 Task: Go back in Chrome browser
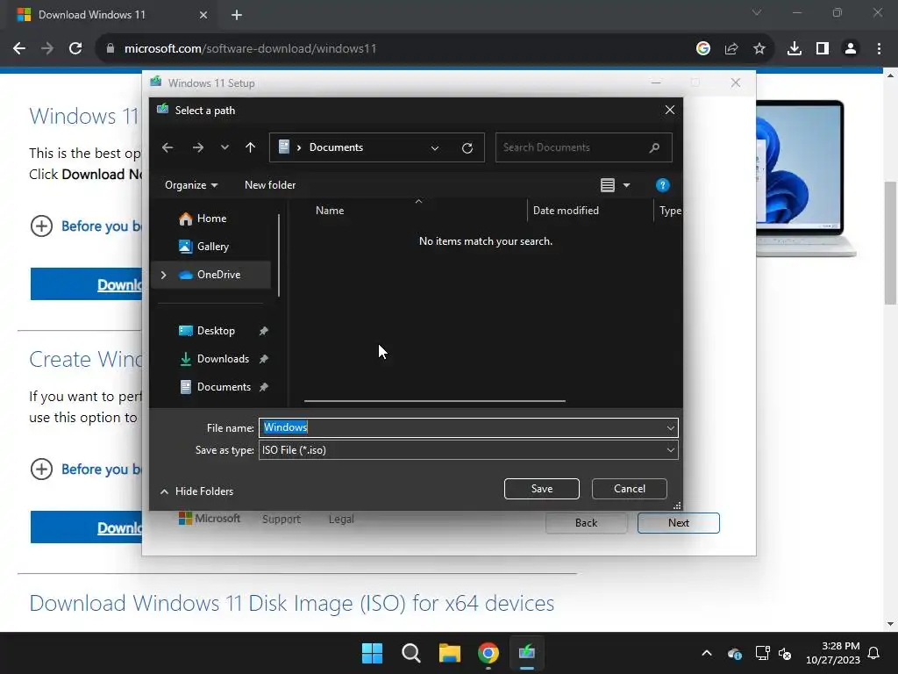pos(19,49)
